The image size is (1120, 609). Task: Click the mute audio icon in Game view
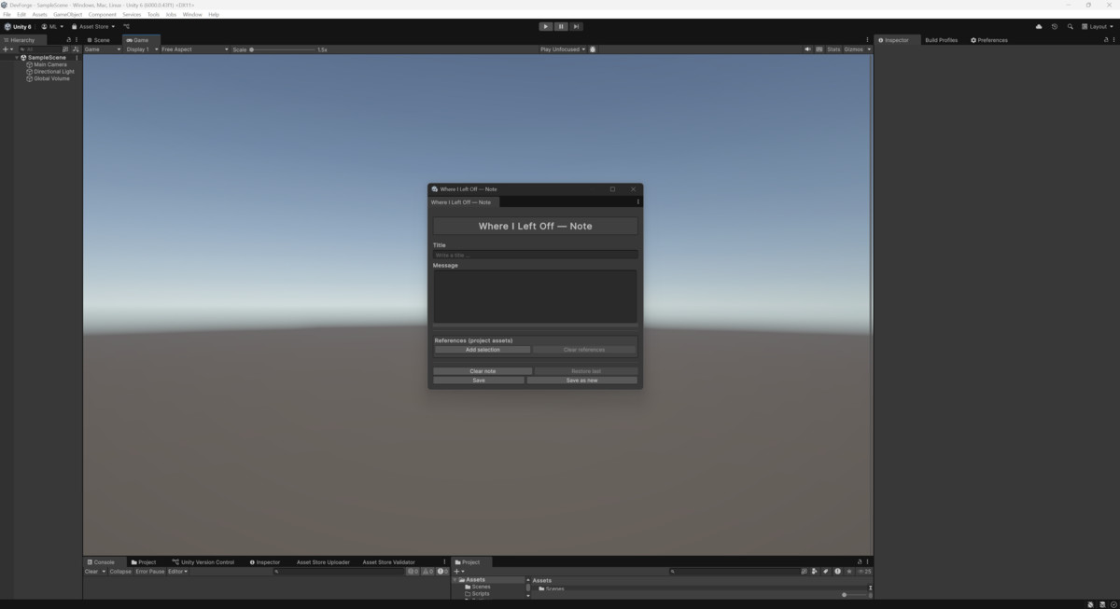[808, 48]
